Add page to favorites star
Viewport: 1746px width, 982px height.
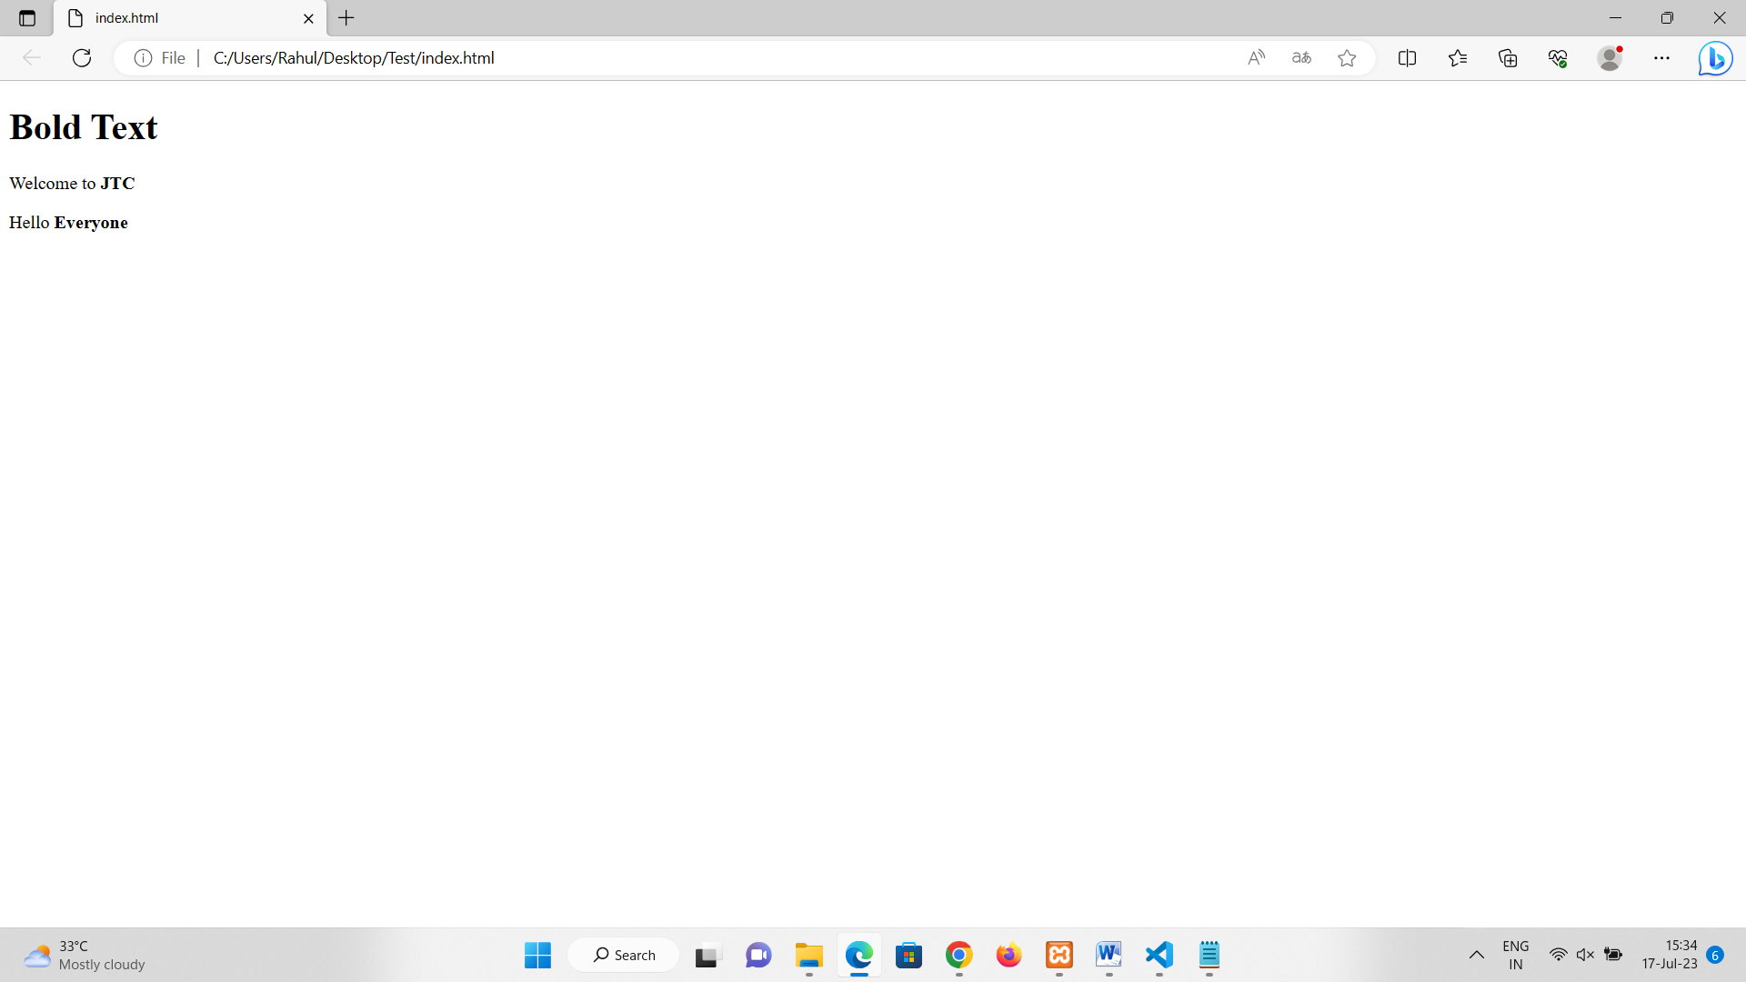1347,58
